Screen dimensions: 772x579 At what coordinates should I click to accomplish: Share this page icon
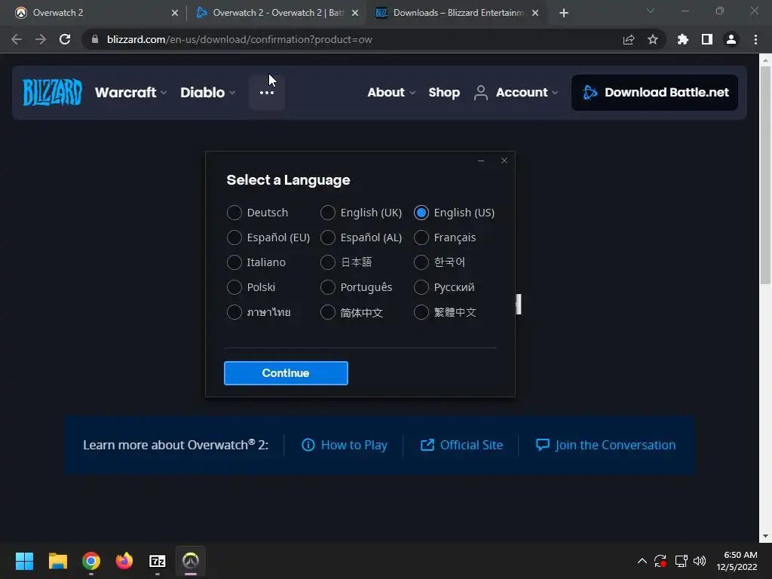tap(629, 39)
